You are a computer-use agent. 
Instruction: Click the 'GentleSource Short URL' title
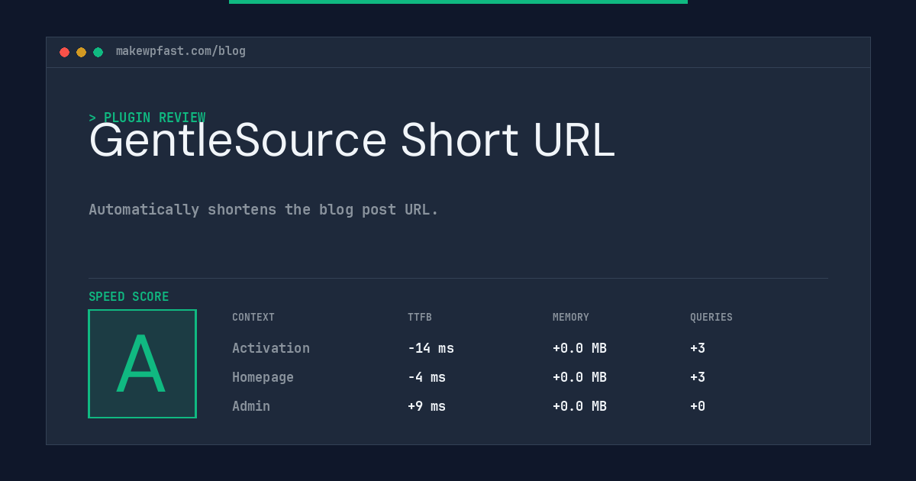(x=352, y=140)
